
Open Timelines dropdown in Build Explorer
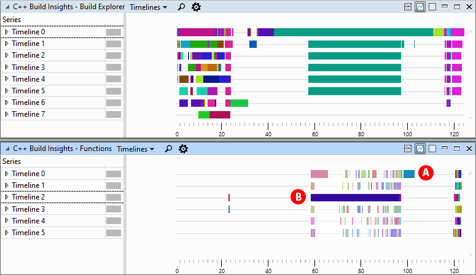[149, 7]
